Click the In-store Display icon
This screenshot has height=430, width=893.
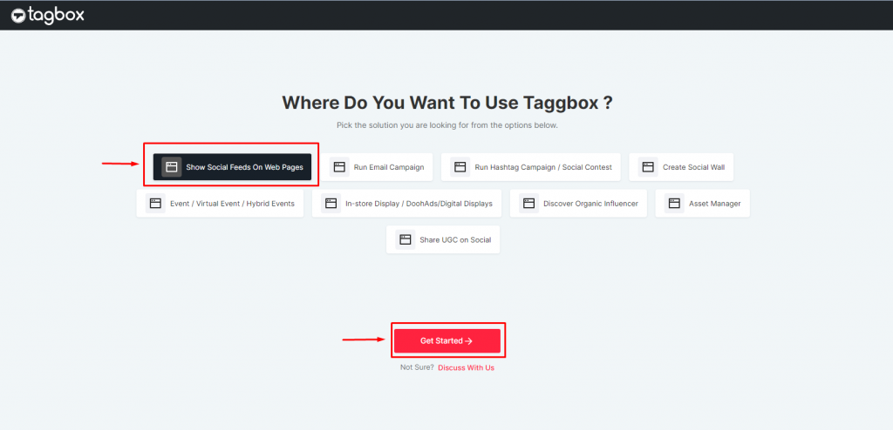pyautogui.click(x=331, y=204)
